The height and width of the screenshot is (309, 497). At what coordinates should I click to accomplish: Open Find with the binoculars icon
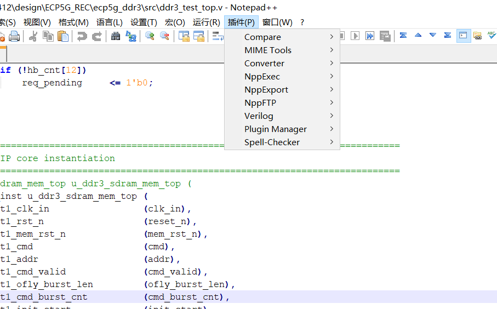click(x=116, y=36)
